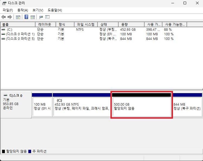Viewport: 203px width, 161px height.
Task: Click the NTFS file system cell
Action: (80, 30)
